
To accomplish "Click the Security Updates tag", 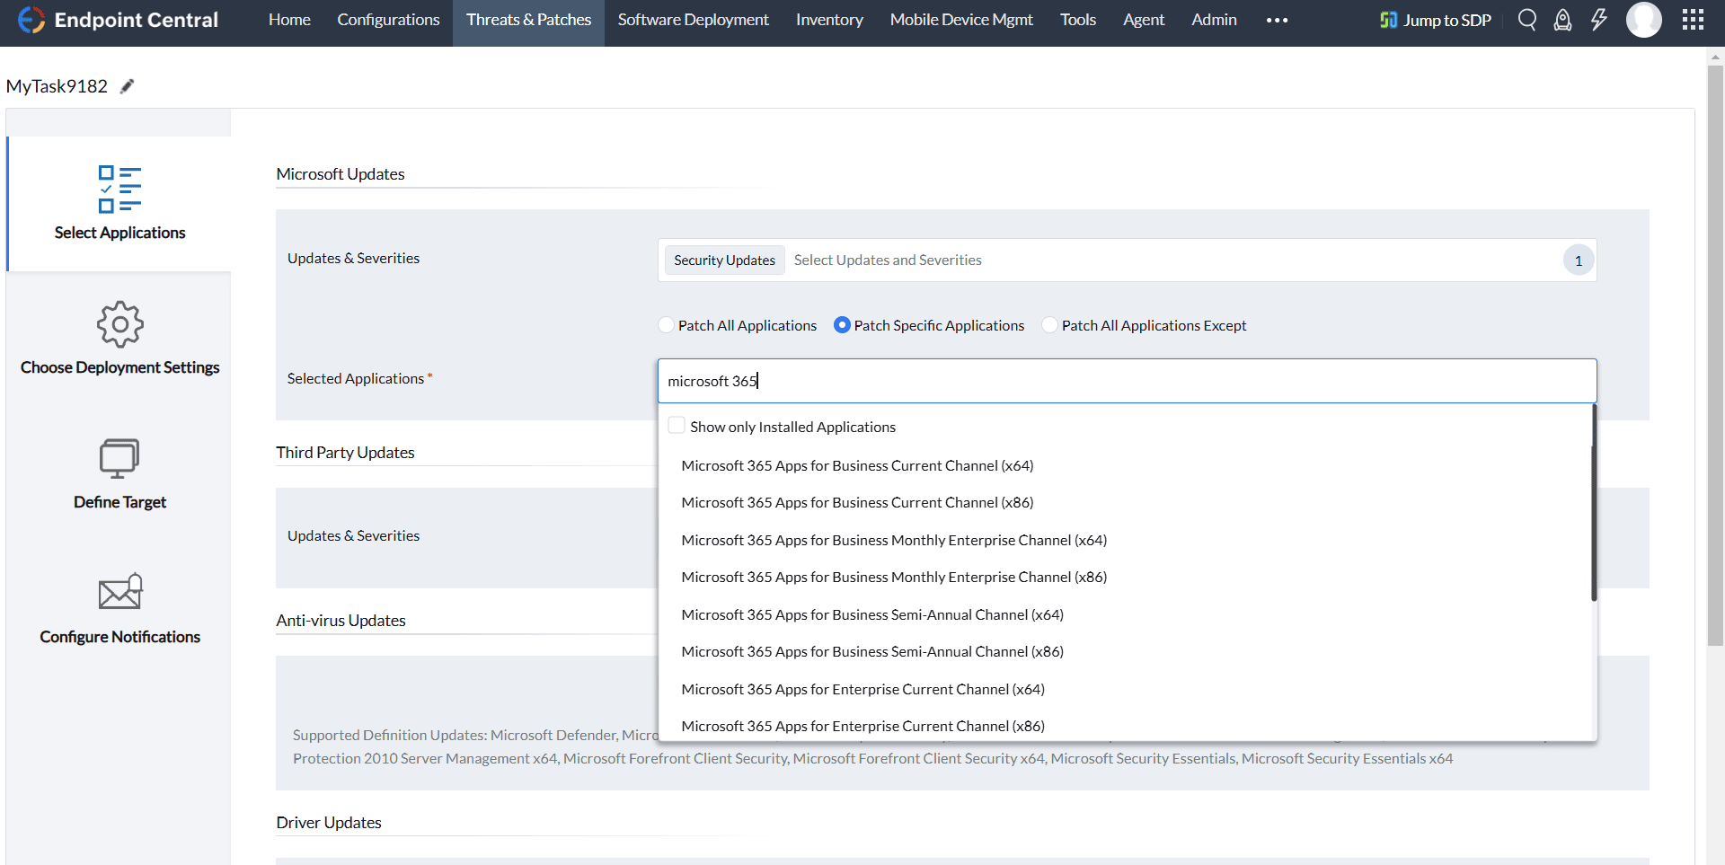I will tap(724, 260).
